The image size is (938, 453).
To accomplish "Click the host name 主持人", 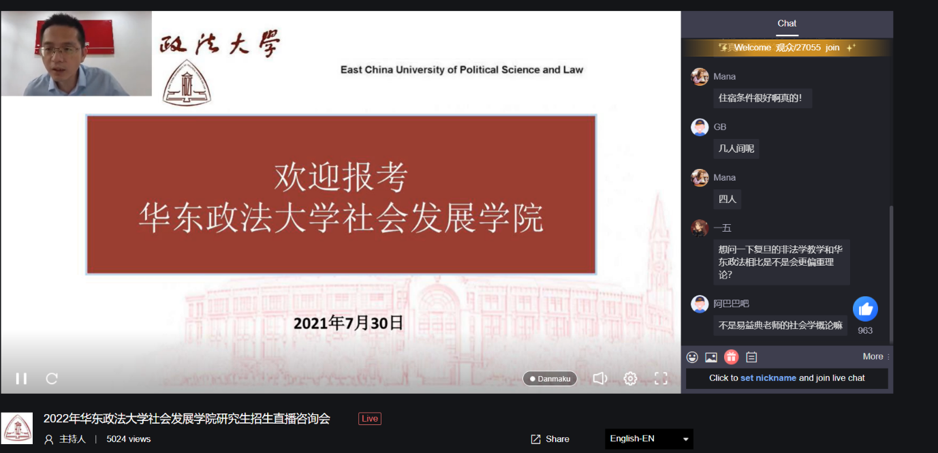I will tap(72, 439).
